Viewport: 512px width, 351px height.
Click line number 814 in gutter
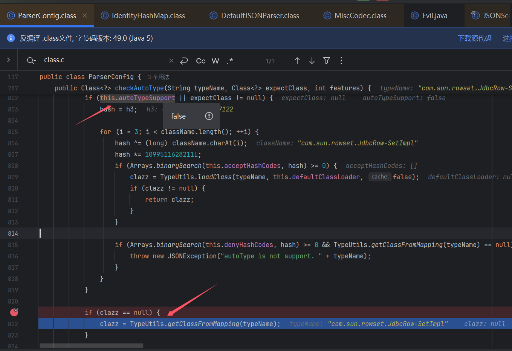pyautogui.click(x=13, y=233)
